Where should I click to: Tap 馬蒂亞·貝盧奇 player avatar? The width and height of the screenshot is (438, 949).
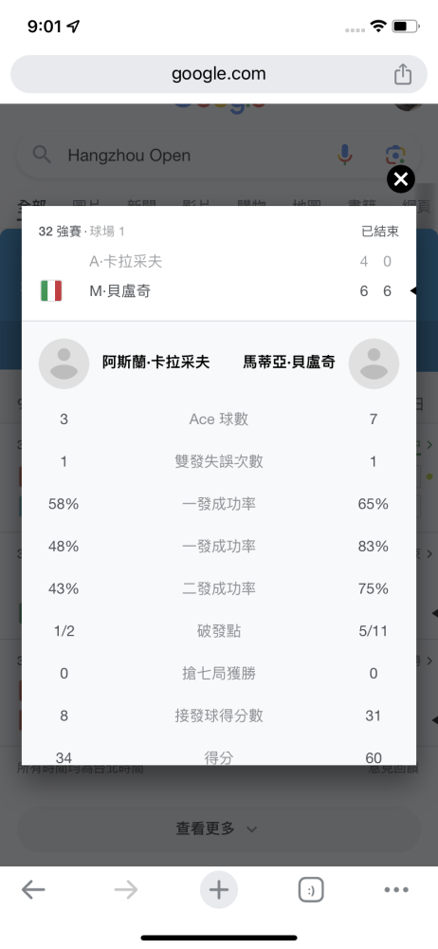click(374, 363)
